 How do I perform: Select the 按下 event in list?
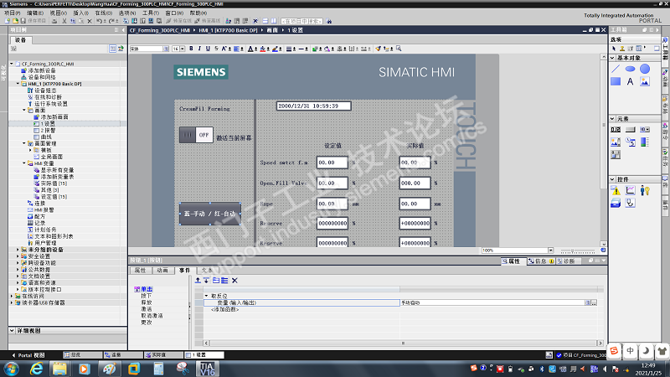(x=146, y=296)
